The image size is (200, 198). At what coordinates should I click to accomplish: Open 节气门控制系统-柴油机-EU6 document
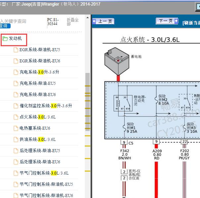click(x=46, y=195)
